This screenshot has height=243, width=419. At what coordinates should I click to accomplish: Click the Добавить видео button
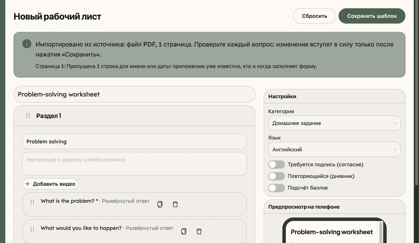tap(50, 184)
